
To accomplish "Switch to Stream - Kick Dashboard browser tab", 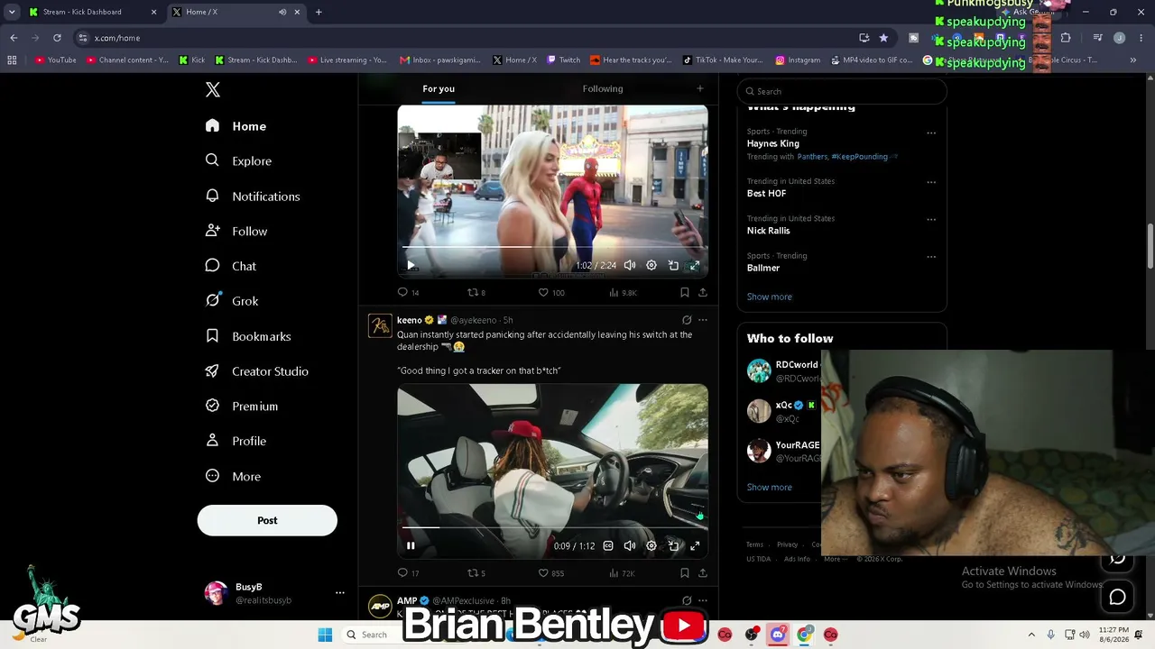I will click(90, 12).
